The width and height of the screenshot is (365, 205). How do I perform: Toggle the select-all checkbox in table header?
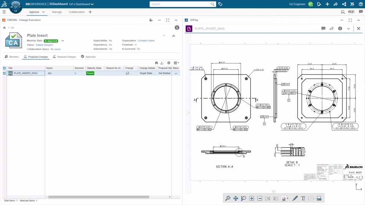click(x=5, y=68)
